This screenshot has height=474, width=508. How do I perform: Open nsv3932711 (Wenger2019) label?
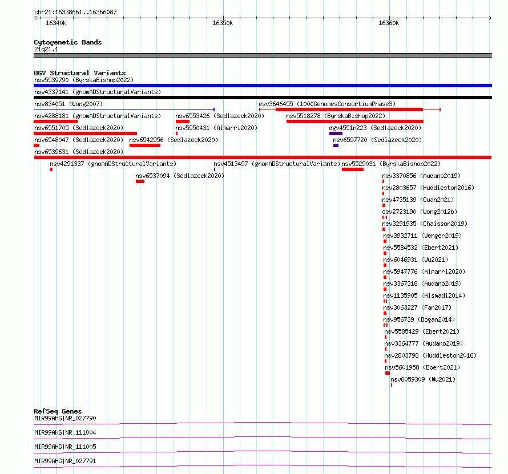coord(422,236)
